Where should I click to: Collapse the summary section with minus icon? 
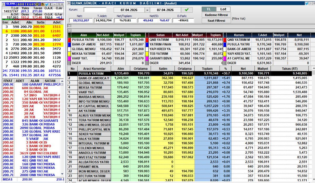(69, 30)
